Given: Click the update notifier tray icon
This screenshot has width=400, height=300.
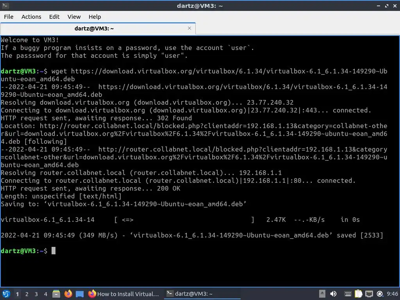Looking at the screenshot, I should (x=380, y=294).
